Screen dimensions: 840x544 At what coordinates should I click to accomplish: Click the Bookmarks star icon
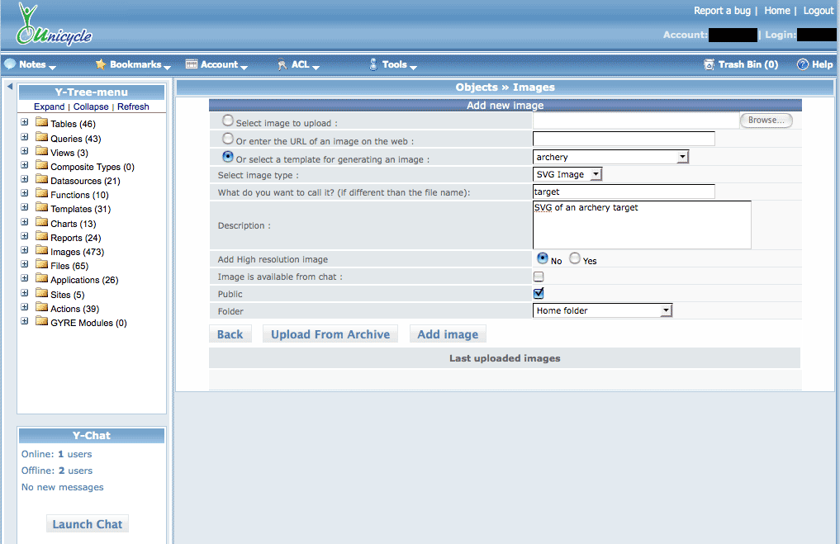pos(101,64)
